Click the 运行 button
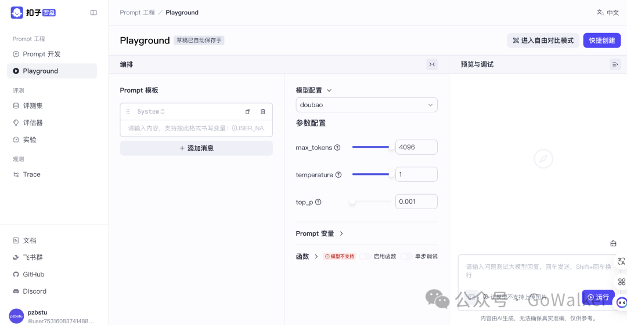Viewport: 627px width, 325px height. [598, 297]
